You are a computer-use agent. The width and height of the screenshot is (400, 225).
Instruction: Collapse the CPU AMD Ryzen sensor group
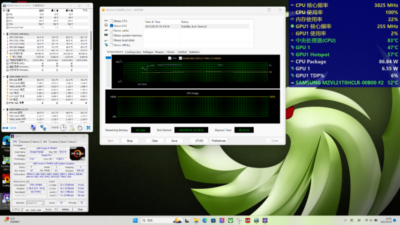point(4,34)
